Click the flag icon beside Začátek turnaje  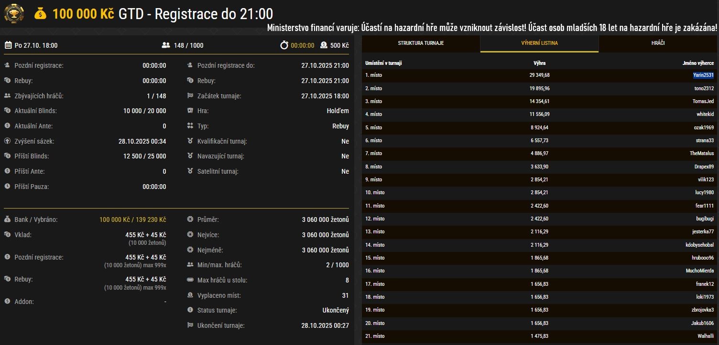(190, 96)
